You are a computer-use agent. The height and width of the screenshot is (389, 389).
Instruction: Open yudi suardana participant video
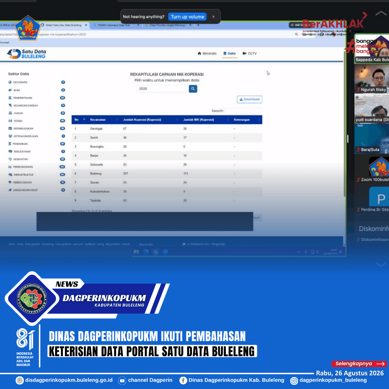[372, 109]
